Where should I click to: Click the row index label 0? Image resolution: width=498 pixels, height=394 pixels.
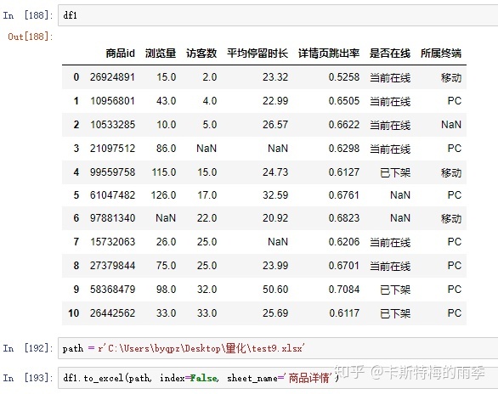tap(76, 77)
